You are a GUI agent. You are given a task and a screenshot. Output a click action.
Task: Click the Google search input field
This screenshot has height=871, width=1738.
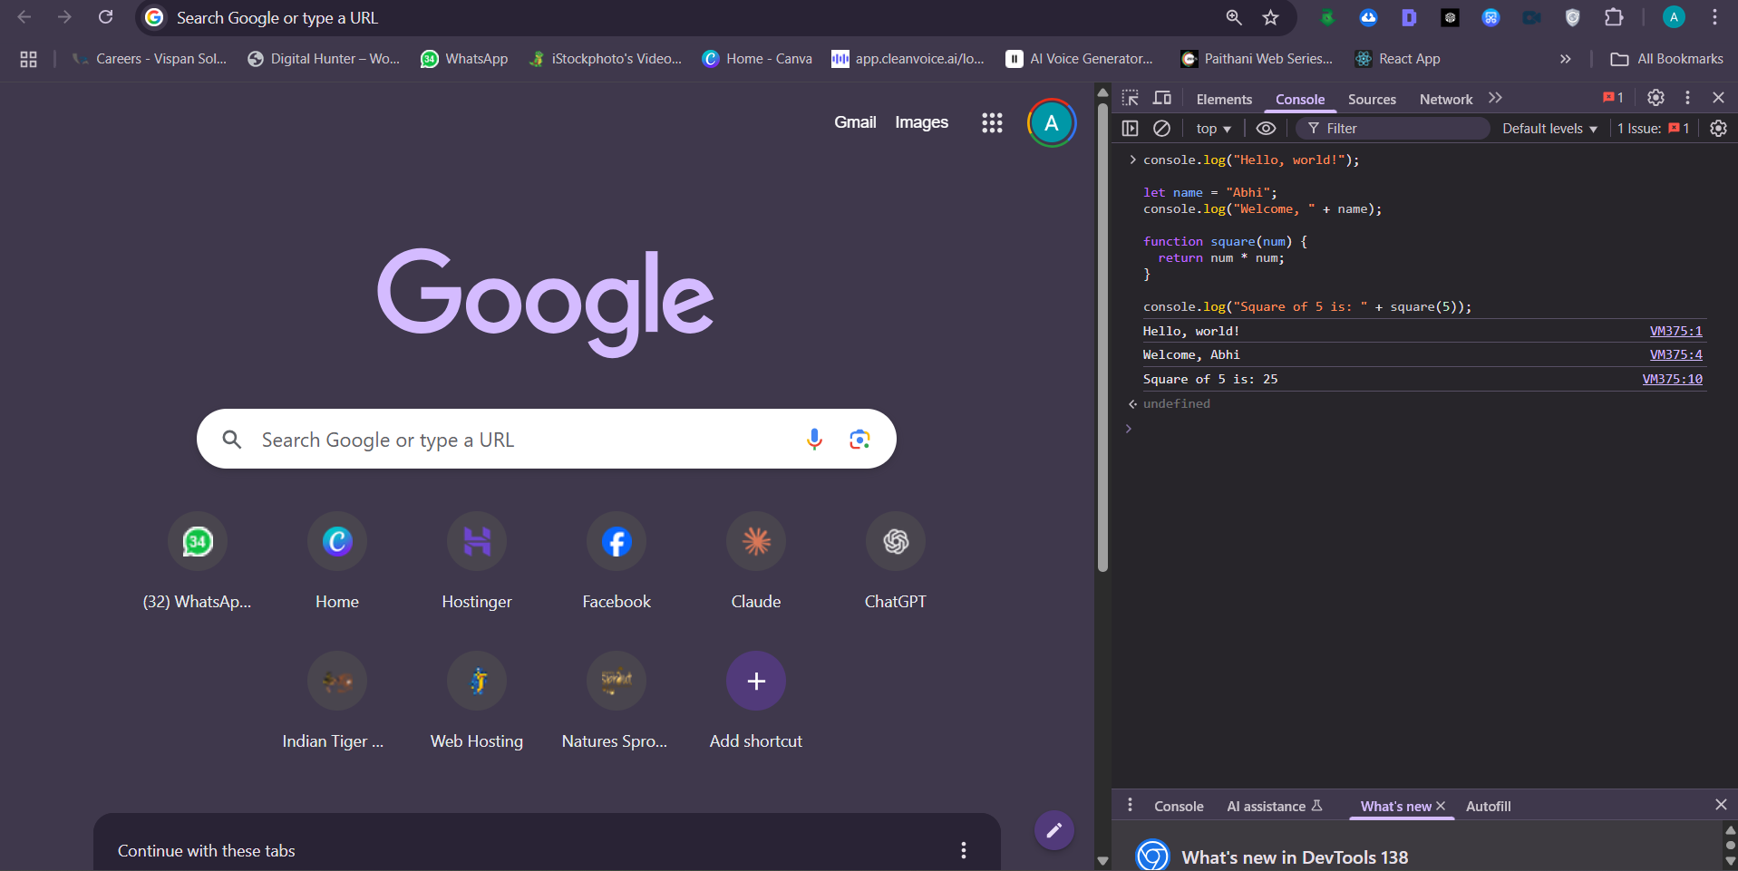pyautogui.click(x=517, y=439)
